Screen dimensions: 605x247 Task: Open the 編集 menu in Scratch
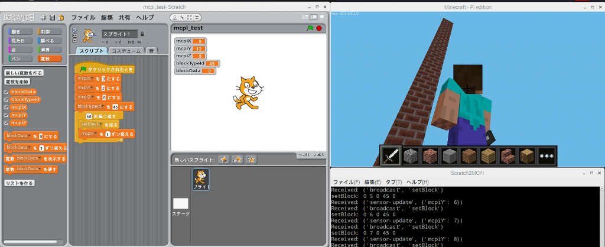tap(107, 17)
